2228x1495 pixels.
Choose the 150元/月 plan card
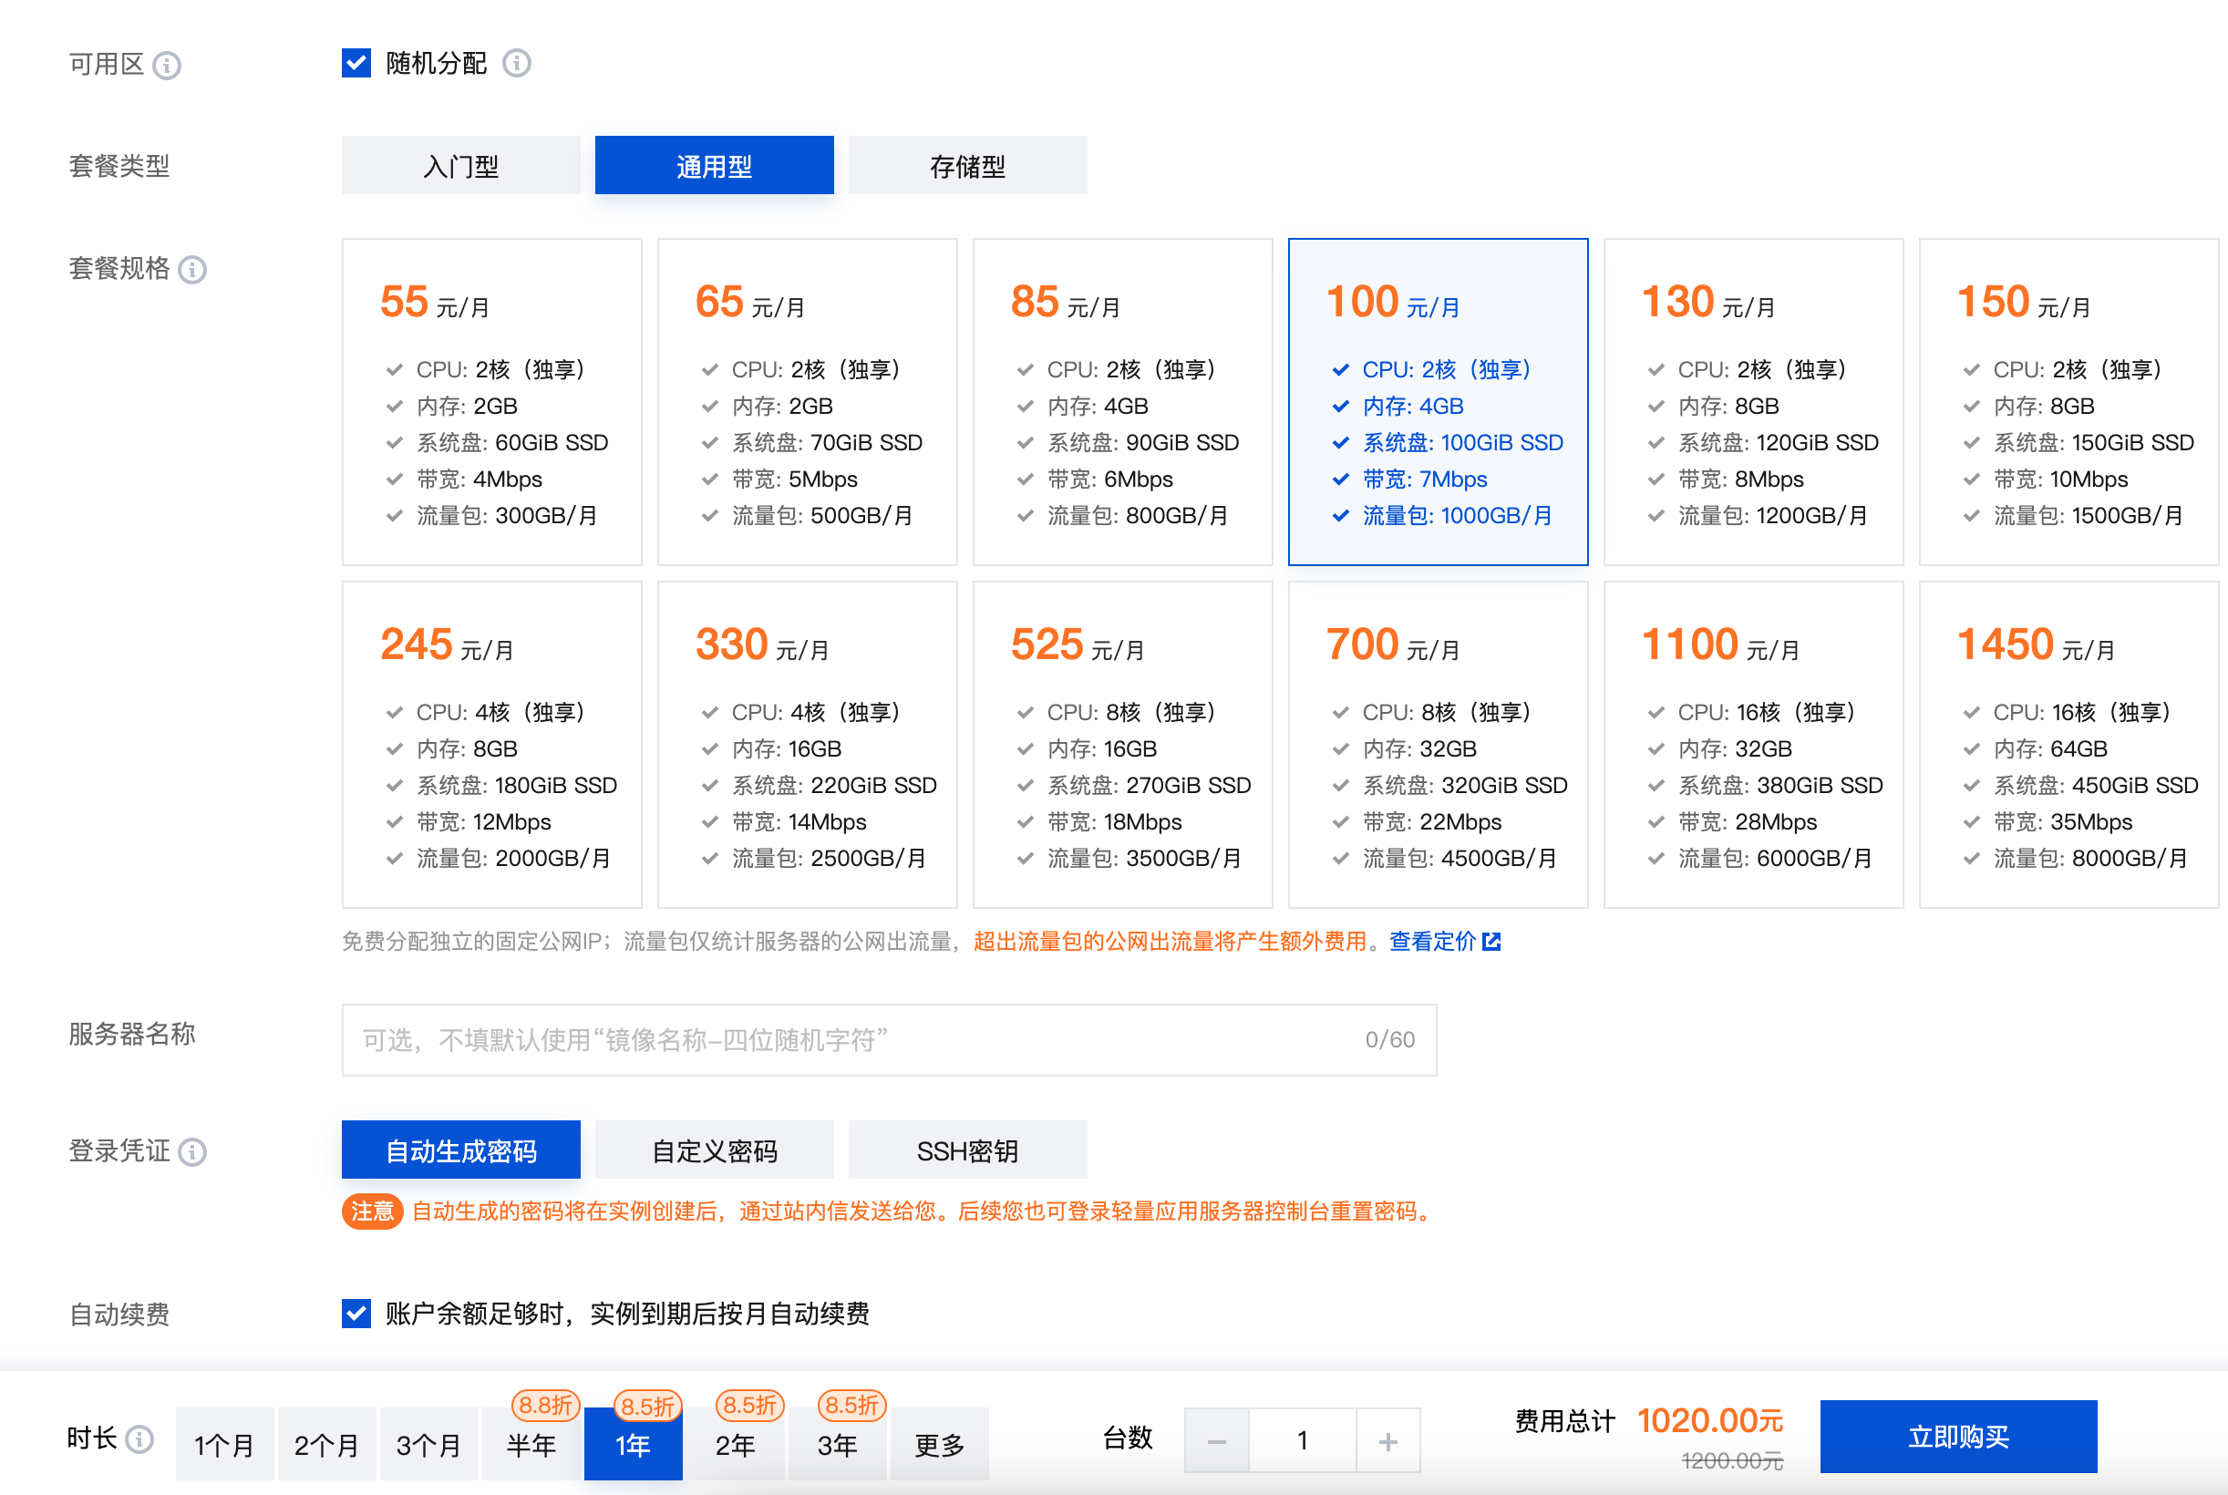coord(2068,401)
